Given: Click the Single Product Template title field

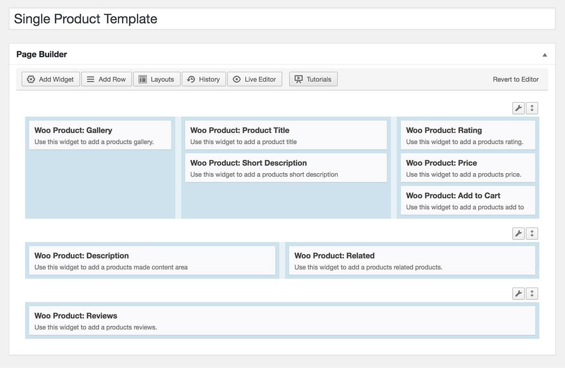Looking at the screenshot, I should click(282, 19).
